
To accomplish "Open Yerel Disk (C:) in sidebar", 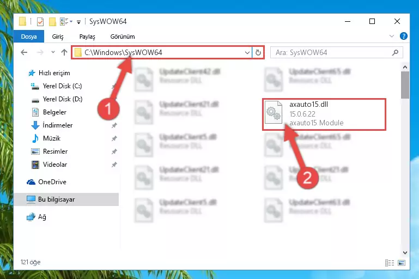I will point(62,86).
